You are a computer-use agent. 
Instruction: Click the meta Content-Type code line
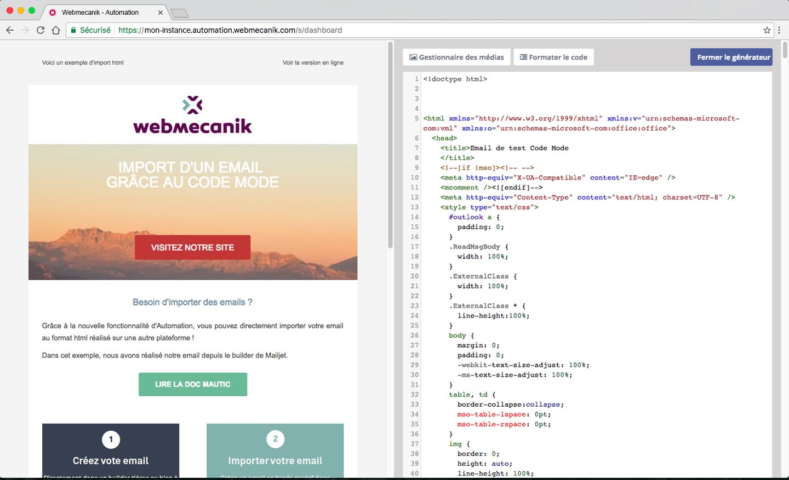pyautogui.click(x=587, y=197)
